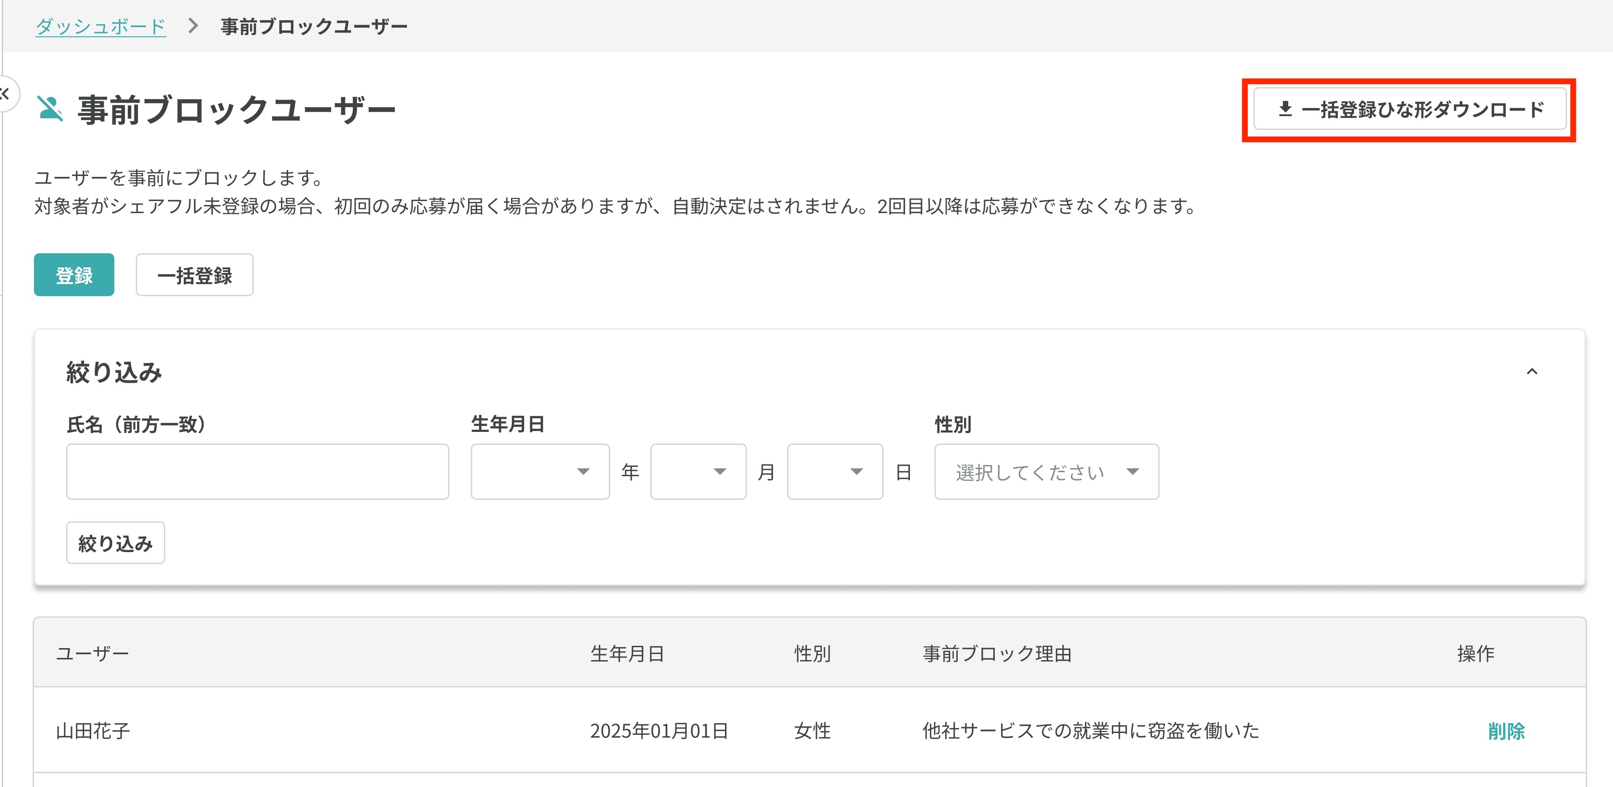Click the teal 登録 button
The height and width of the screenshot is (787, 1613).
tap(74, 275)
